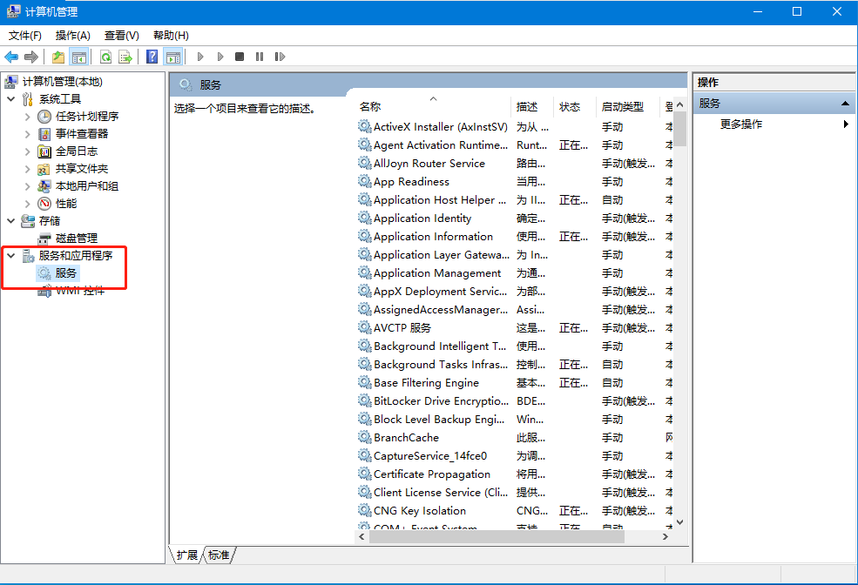Click the Back navigation arrow icon
858x585 pixels.
(x=10, y=56)
